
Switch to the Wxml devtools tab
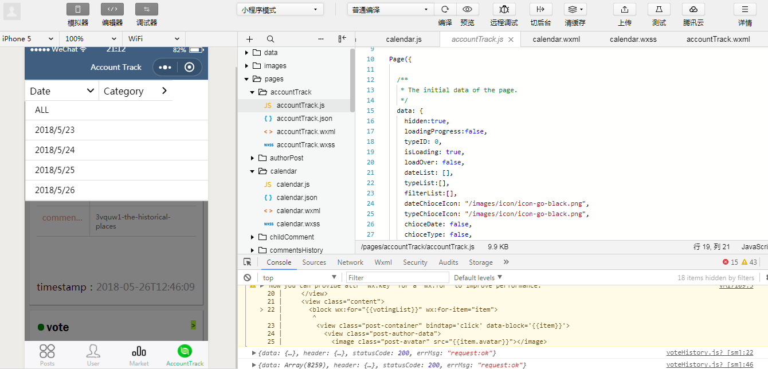383,262
